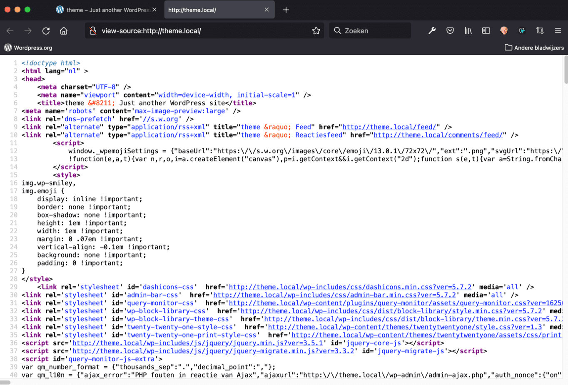Toggle the sidebar view icon

coord(486,30)
